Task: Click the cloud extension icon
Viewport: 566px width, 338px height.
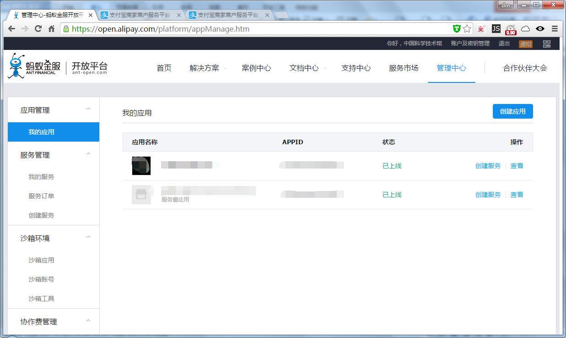Action: click(x=526, y=28)
